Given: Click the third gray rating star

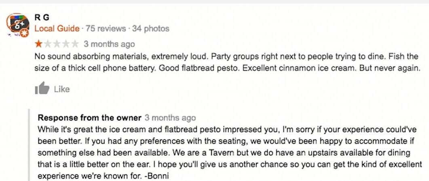Looking at the screenshot, I should (57, 43).
